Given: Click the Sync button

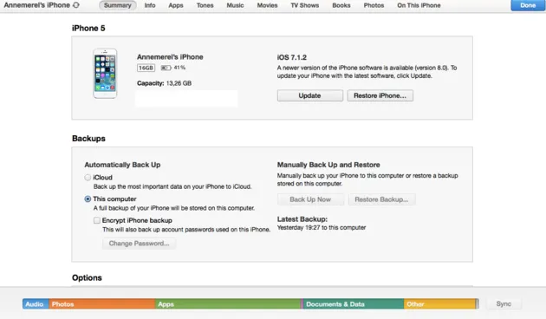Looking at the screenshot, I should click(x=504, y=303).
